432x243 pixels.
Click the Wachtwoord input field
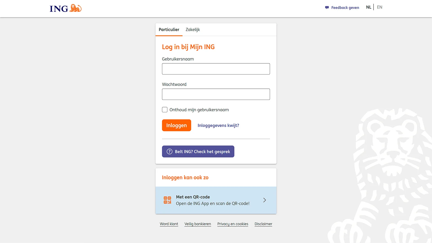[x=216, y=94]
